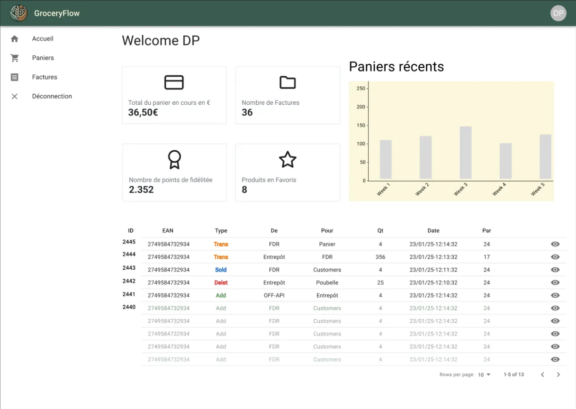Go to next page of table
The height and width of the screenshot is (409, 576).
558,374
